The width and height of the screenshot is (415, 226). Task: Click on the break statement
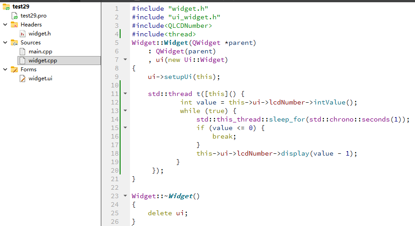(224, 136)
